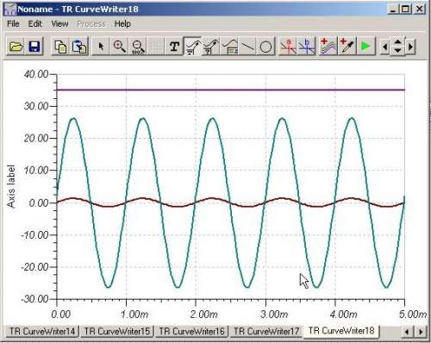Click the Paste clipboard icon
Screen dimensions: 431x343
pos(79,47)
